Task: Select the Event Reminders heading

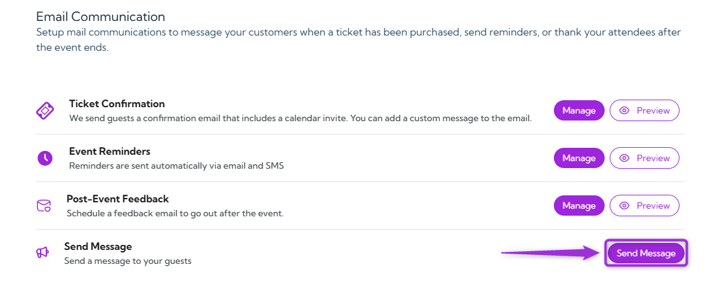Action: (109, 151)
